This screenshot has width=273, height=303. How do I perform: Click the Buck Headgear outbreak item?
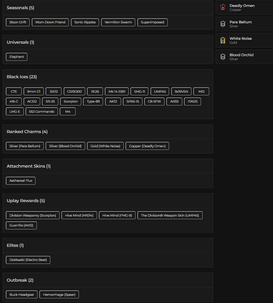click(21, 294)
